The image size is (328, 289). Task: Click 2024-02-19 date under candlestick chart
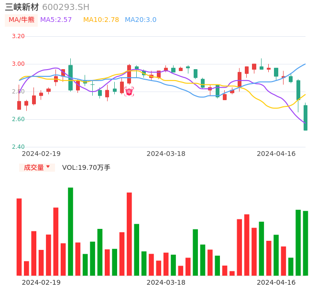pos(41,154)
